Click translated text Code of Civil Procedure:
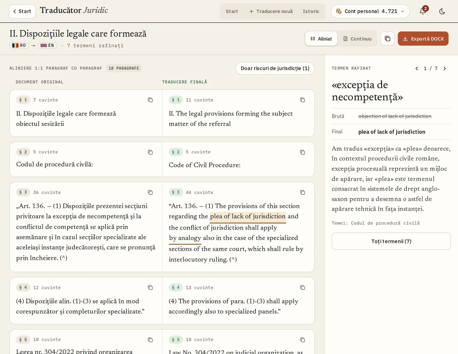The height and width of the screenshot is (354, 458). (x=205, y=165)
